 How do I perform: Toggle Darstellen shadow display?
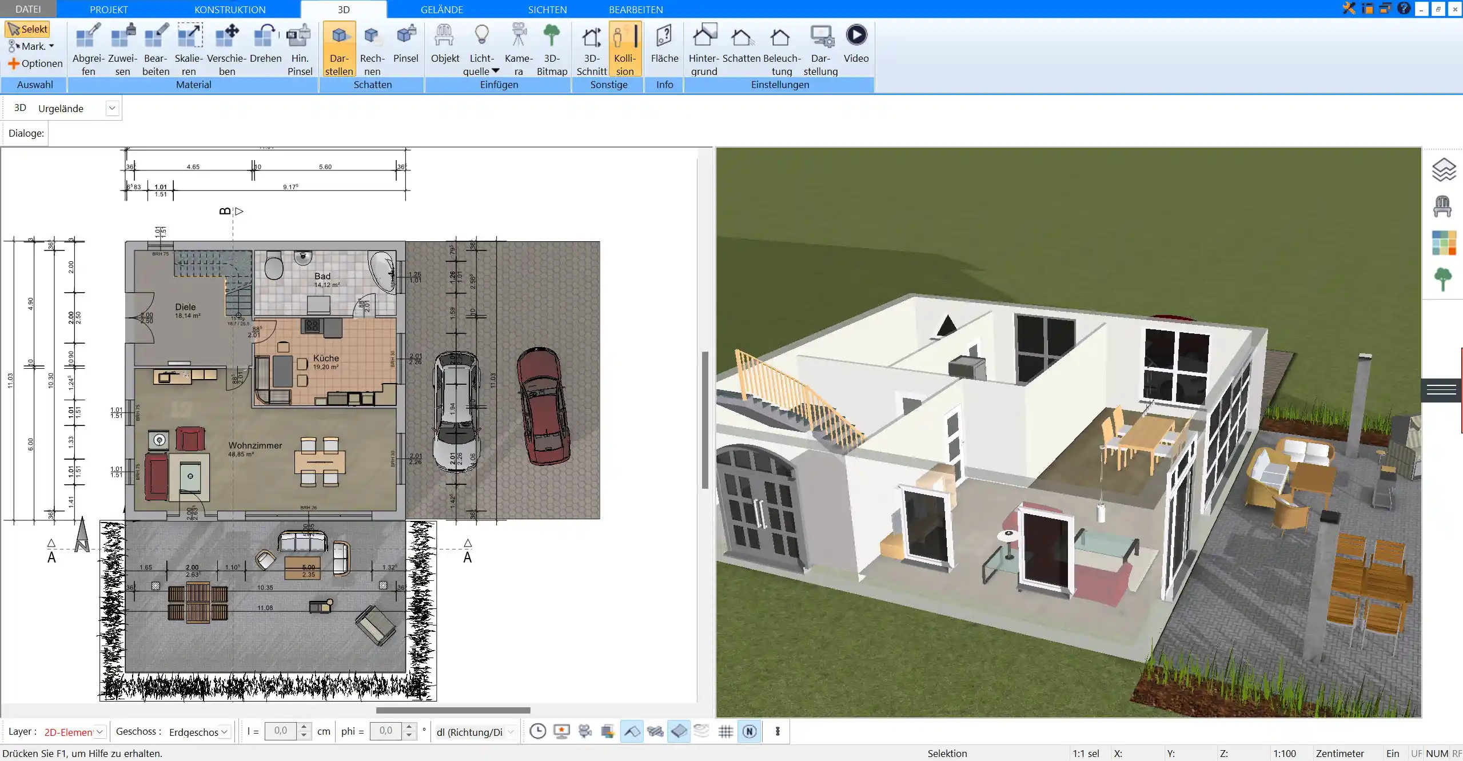point(339,49)
